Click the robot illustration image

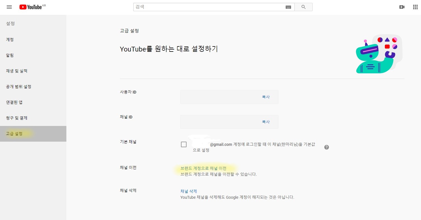pyautogui.click(x=379, y=54)
